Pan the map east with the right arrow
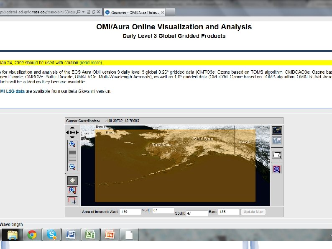 (x=77, y=132)
